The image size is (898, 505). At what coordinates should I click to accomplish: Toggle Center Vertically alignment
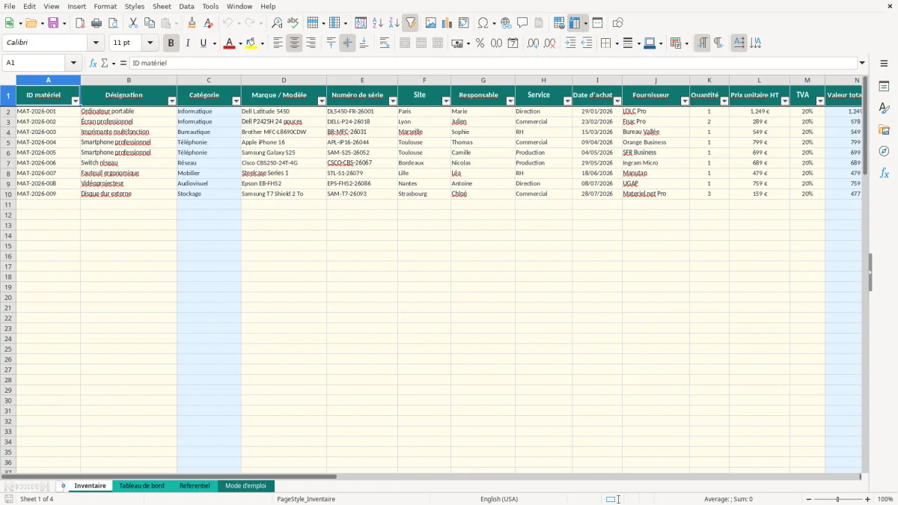pos(347,43)
